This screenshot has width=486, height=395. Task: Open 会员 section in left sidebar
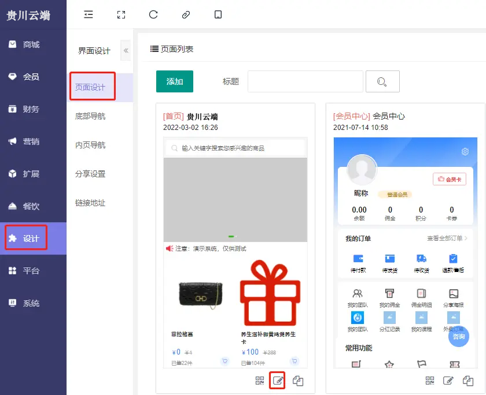33,77
